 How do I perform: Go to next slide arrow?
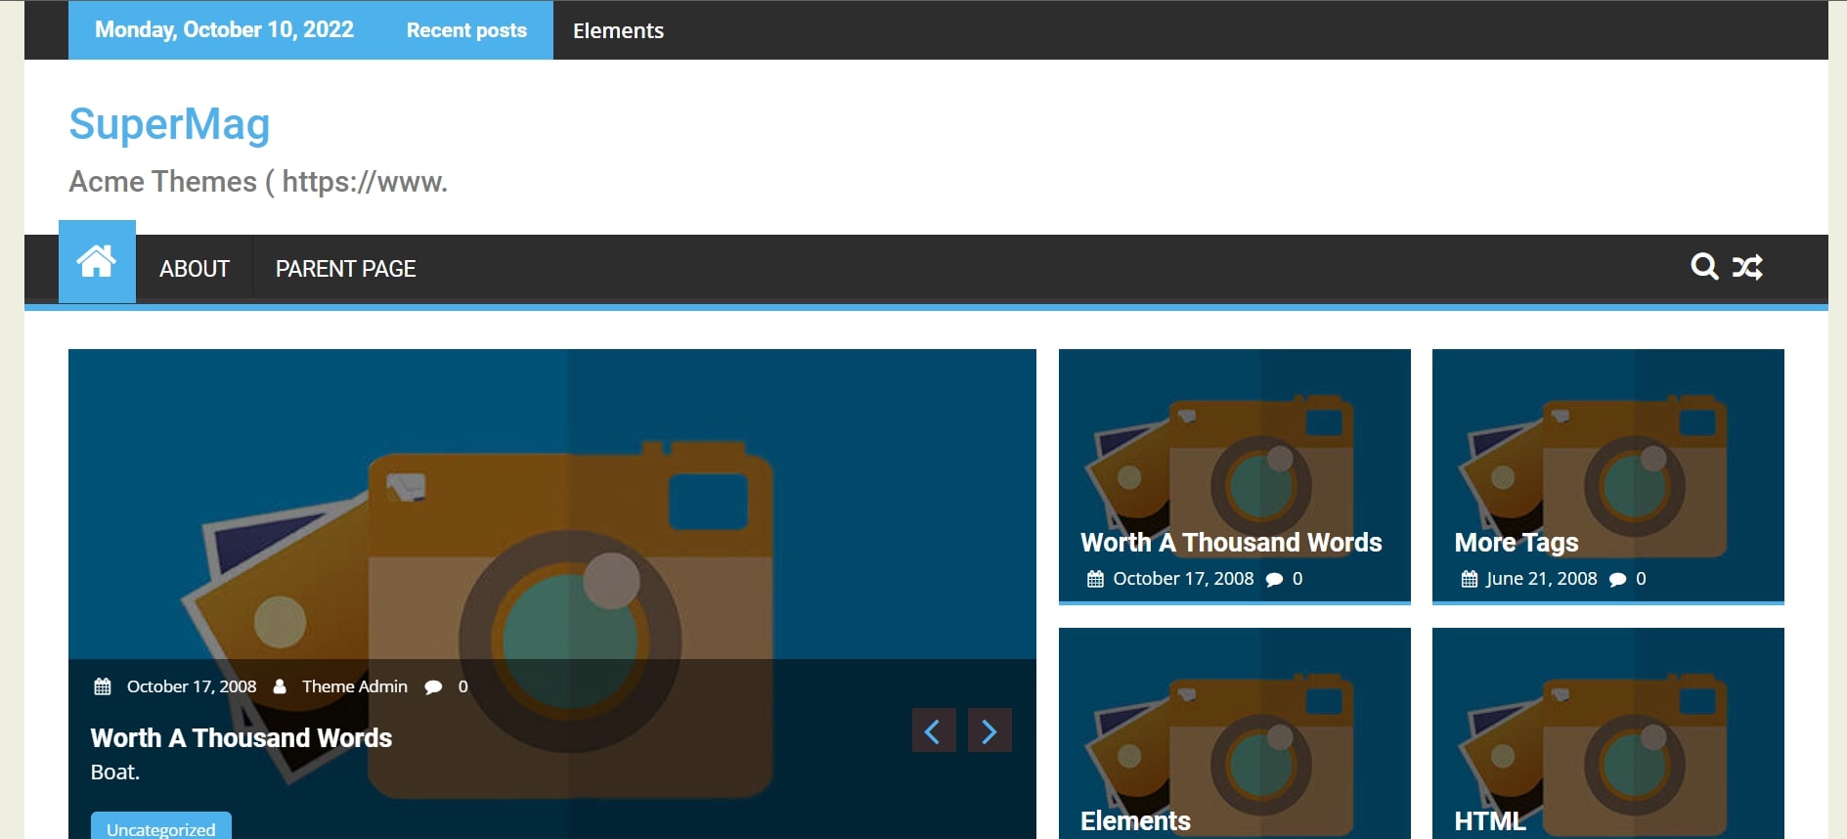point(989,730)
